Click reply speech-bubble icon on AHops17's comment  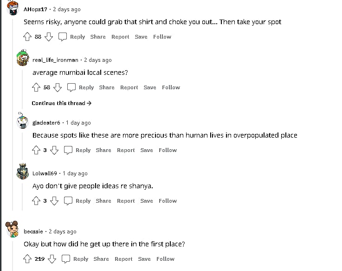pos(63,37)
